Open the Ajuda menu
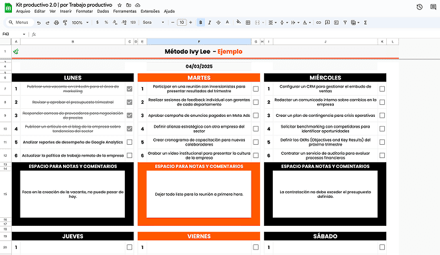 169,11
